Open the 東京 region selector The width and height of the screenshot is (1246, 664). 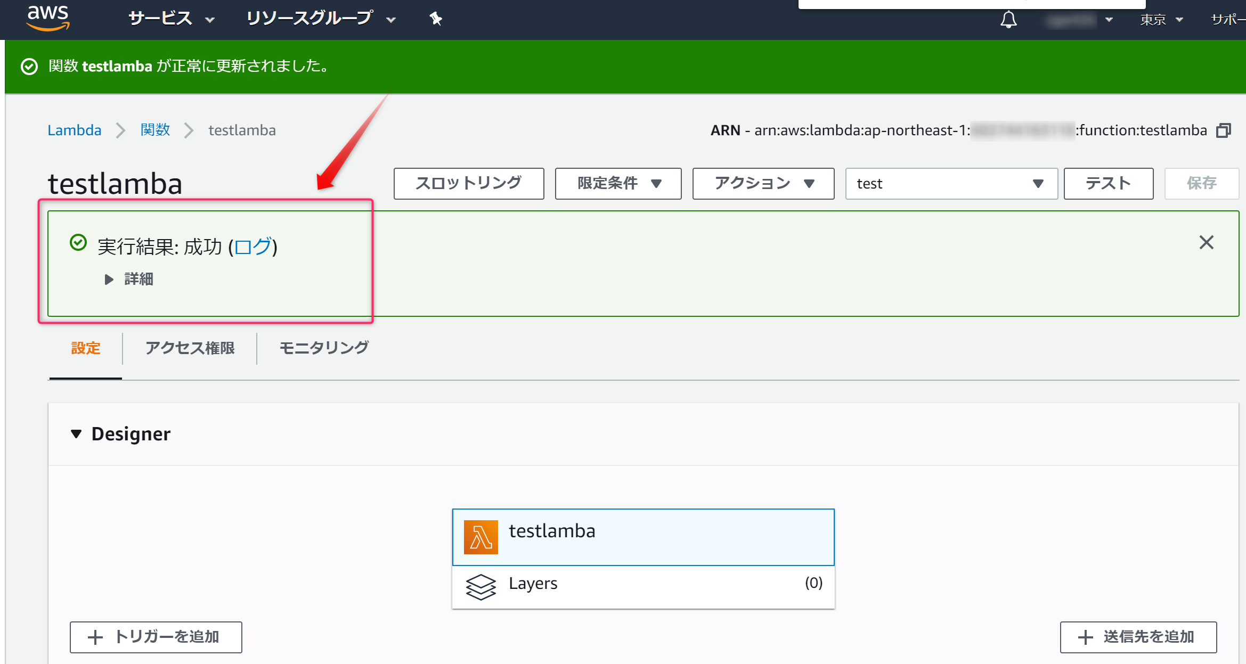(1162, 20)
